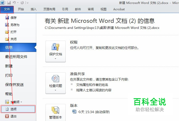Switch to the 视图 ribbon tab
179x121 pixels.
pyautogui.click(x=103, y=9)
